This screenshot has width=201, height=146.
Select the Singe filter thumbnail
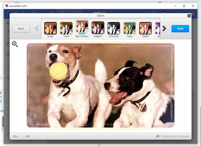pos(50,28)
